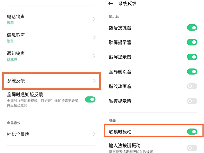
Task: Go back using the arrow icon
Action: (111, 4)
